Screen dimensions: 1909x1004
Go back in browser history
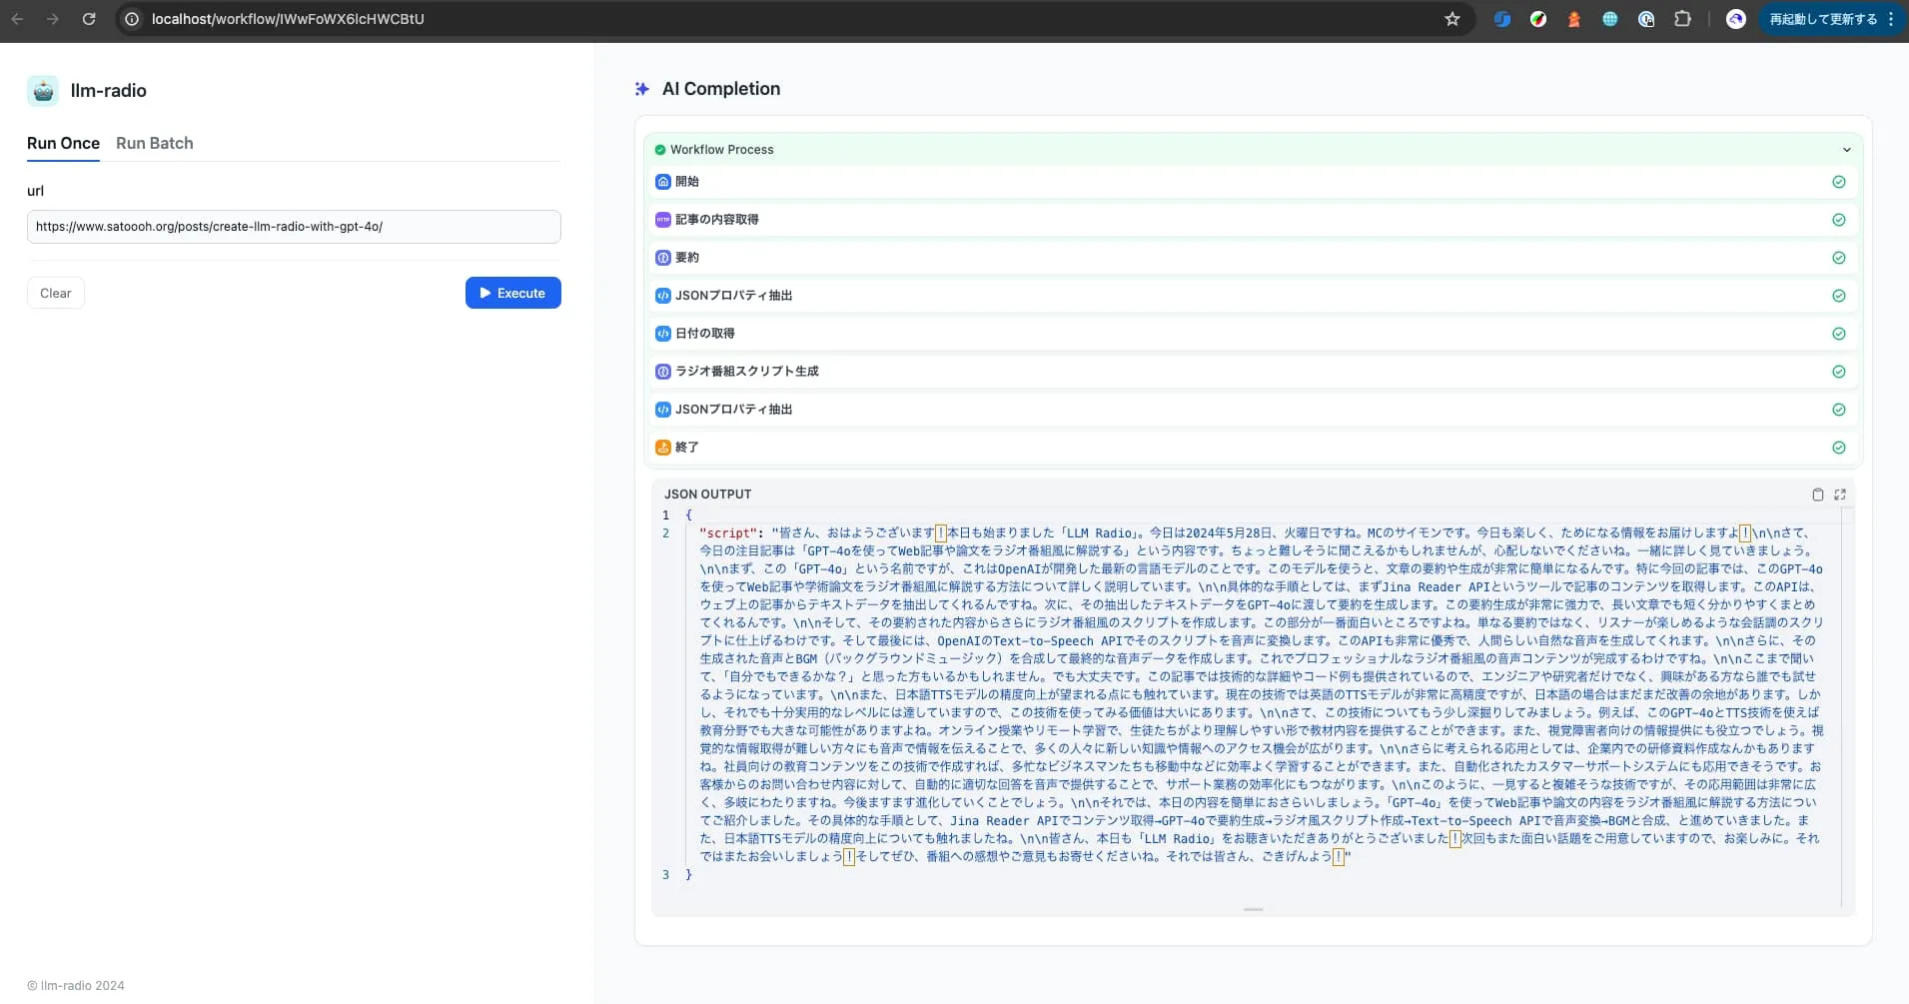click(x=18, y=19)
